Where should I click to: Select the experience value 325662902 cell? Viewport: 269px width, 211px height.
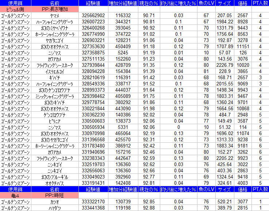(93, 15)
